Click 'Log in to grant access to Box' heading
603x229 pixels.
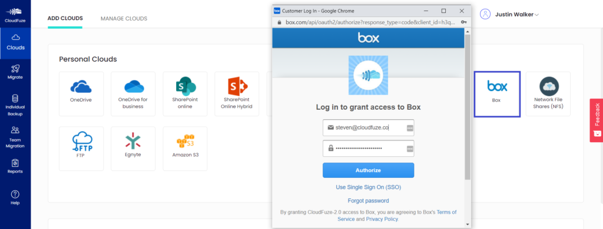[368, 107]
